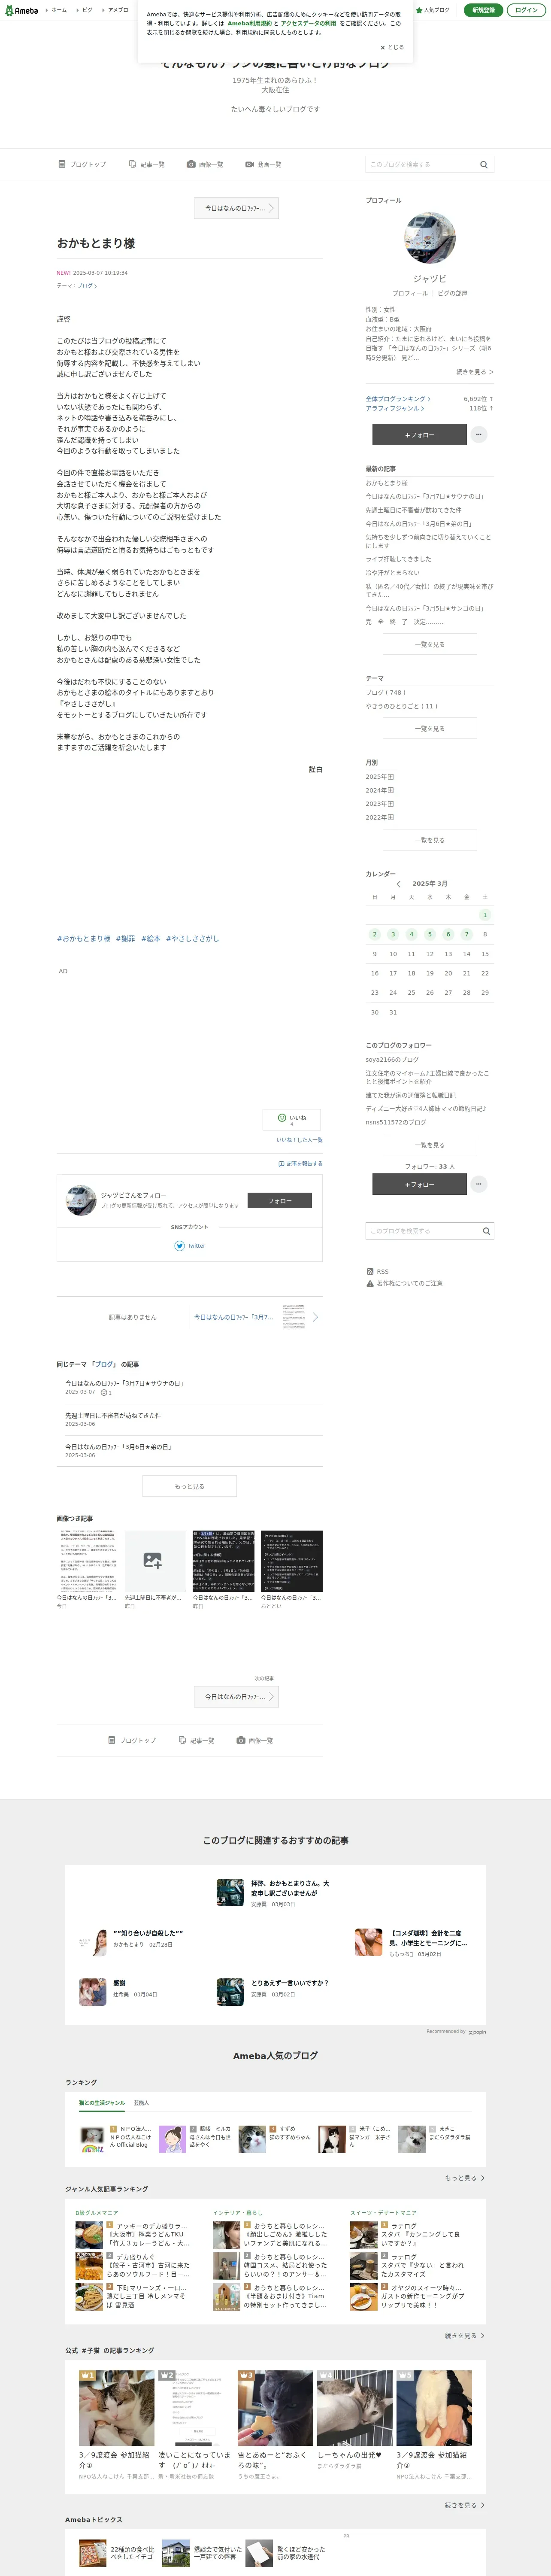Screen dimensions: 551x2576
Task: Click the lower sidebar search magnifier icon
Action: point(486,1231)
